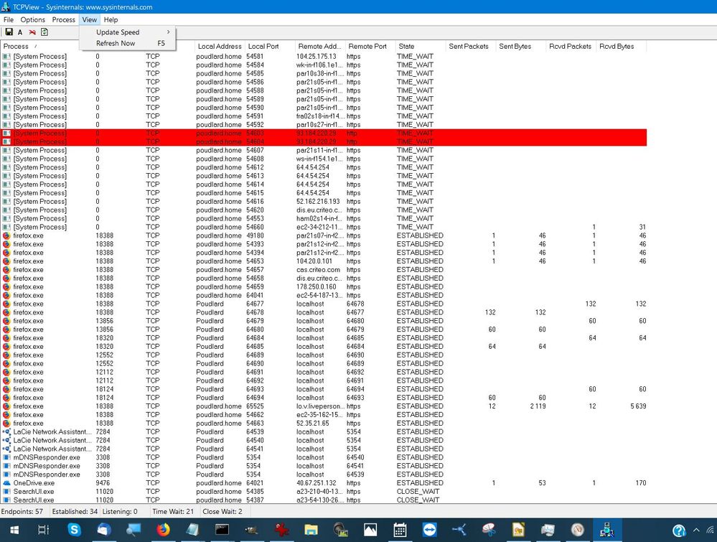
Task: Sort by the Process column header
Action: 43,47
